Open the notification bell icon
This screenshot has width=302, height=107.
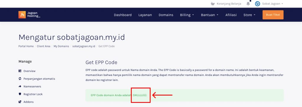248,4
